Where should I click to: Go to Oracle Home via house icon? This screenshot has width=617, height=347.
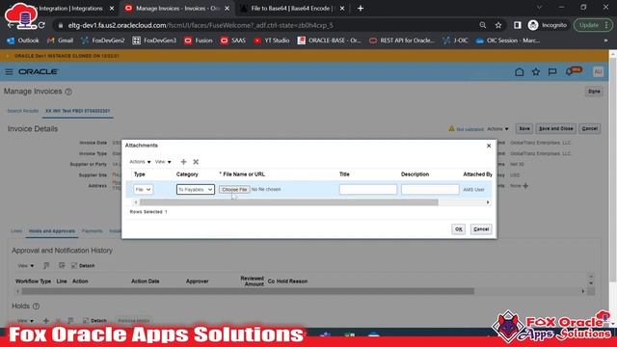pos(520,72)
